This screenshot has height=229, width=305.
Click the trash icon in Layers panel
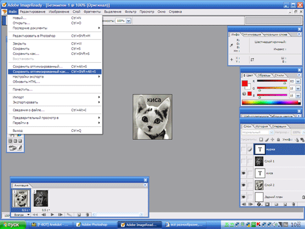tap(293, 204)
